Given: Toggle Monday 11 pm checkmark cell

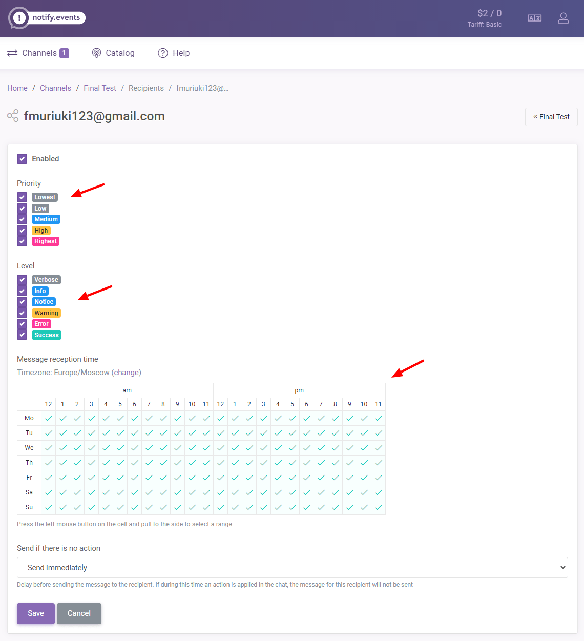Looking at the screenshot, I should pos(379,418).
